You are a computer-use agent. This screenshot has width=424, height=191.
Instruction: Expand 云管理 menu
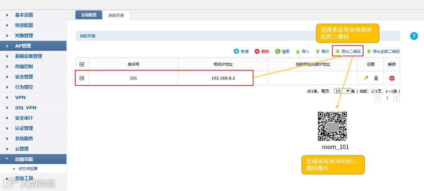point(33,149)
